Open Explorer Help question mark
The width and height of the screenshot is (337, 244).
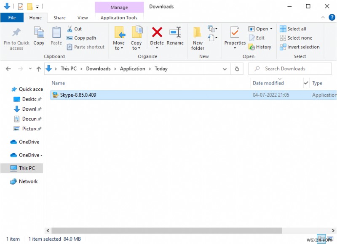(332, 17)
